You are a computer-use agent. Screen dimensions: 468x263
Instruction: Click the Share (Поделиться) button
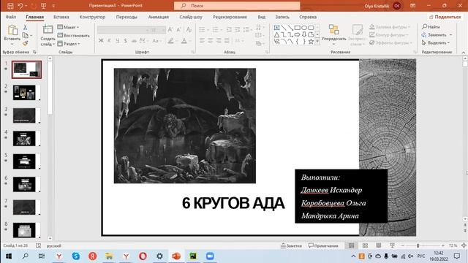click(445, 17)
